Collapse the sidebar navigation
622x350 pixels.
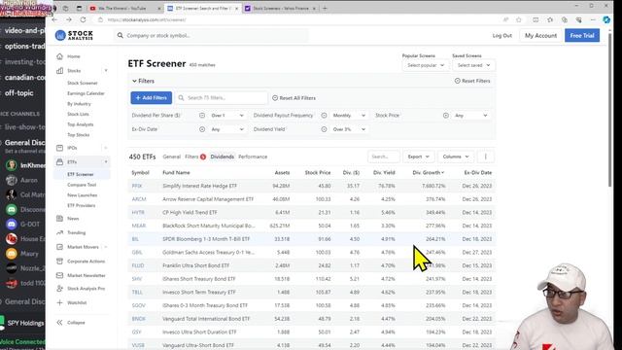76,323
